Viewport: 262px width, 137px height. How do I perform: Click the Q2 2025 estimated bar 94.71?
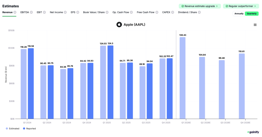point(123,91)
